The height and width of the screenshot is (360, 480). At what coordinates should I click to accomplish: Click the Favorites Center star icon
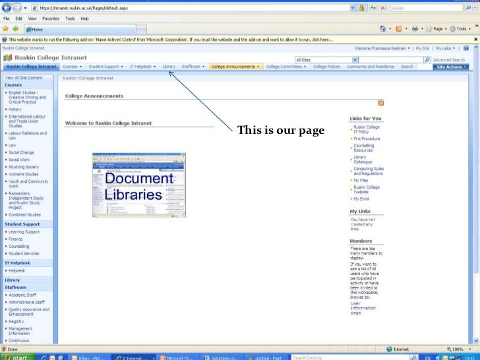[5, 29]
